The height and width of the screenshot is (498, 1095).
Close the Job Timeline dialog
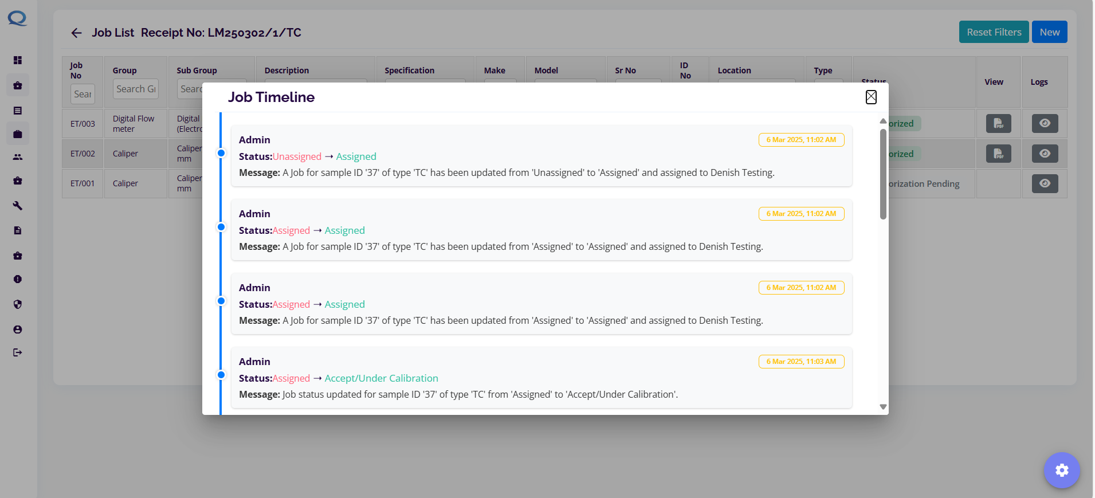tap(870, 97)
